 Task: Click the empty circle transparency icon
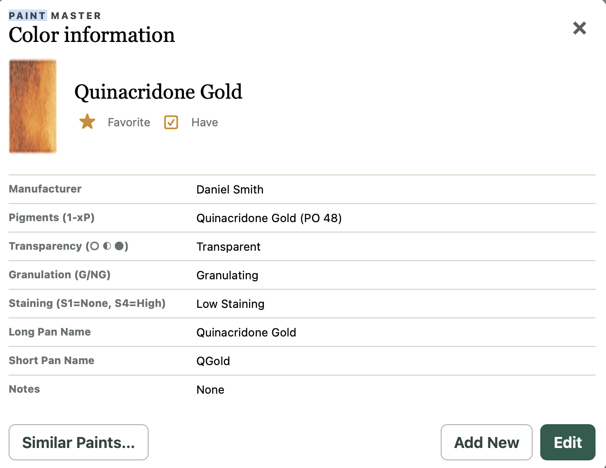[94, 246]
